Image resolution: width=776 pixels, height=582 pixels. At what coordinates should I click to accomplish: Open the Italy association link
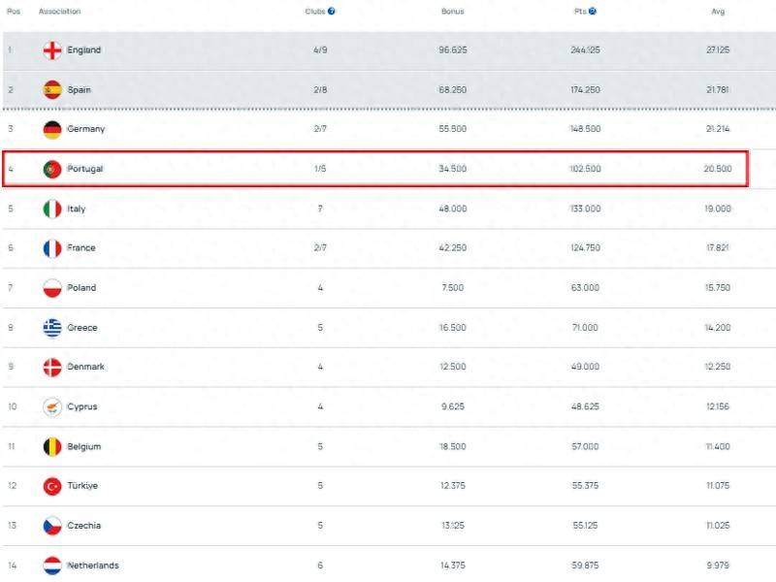[x=77, y=209]
